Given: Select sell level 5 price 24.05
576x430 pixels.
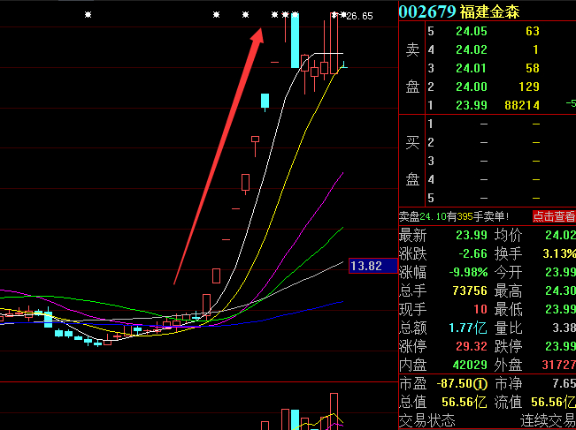Looking at the screenshot, I should click(x=472, y=32).
